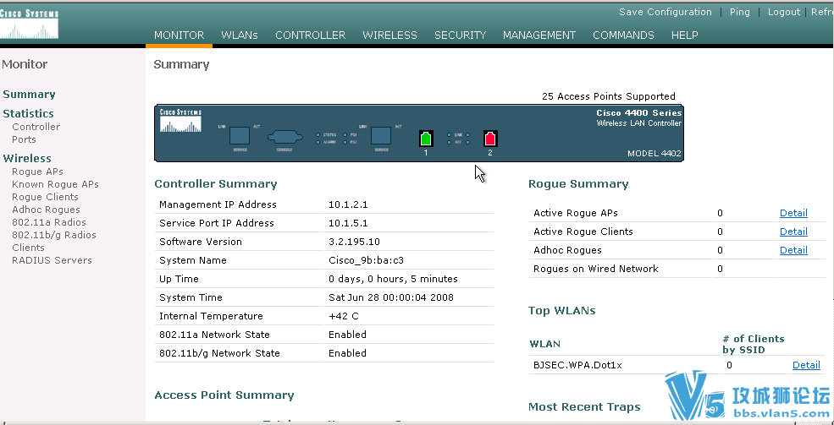Viewport: 834px width, 425px height.
Task: Open the WLANs menu tab
Action: pos(240,35)
